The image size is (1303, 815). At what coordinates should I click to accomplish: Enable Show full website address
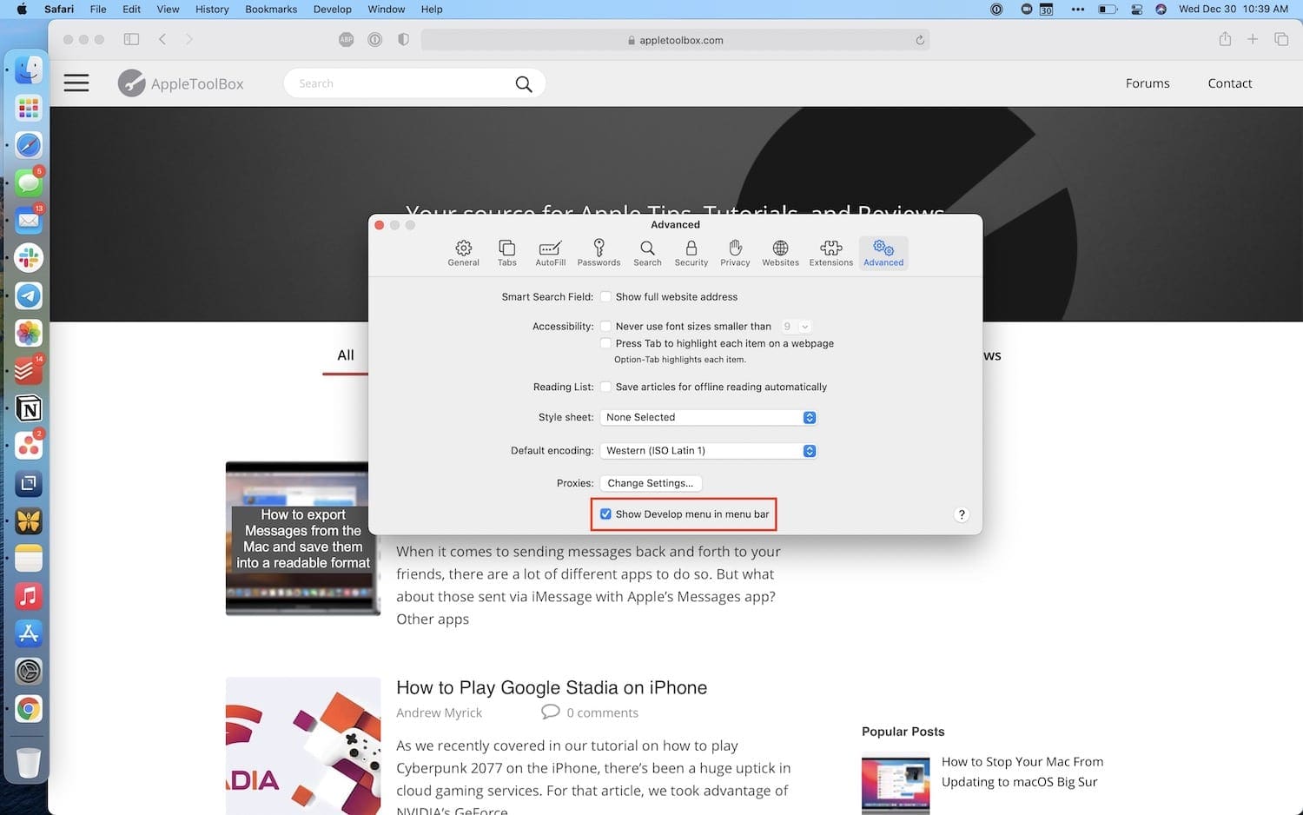[605, 297]
